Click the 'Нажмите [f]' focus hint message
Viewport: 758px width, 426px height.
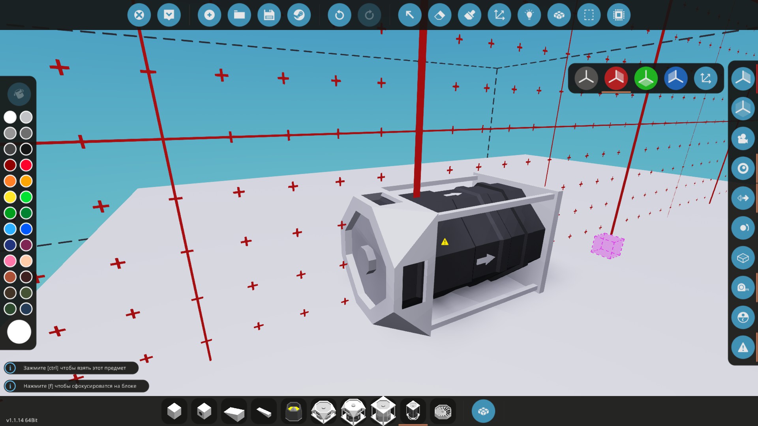(77, 386)
